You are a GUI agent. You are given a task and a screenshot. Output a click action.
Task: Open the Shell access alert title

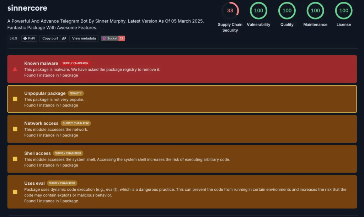37,153
